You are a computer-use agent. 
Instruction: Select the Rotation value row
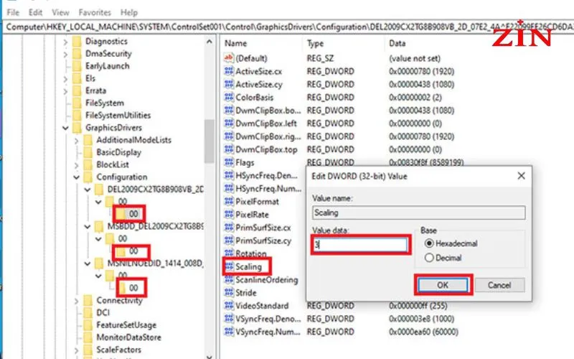tap(245, 253)
